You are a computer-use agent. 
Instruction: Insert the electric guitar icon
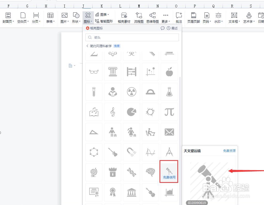pyautogui.click(x=113, y=152)
